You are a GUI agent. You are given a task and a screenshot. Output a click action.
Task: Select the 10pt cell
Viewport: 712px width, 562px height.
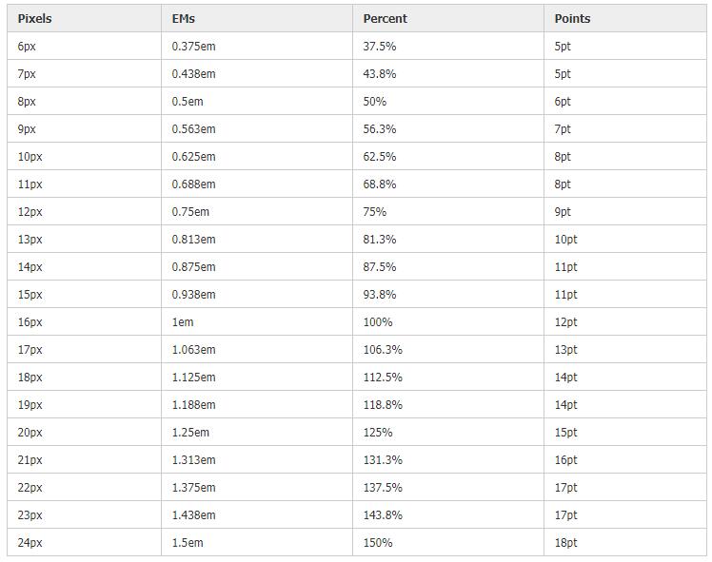tap(625, 239)
